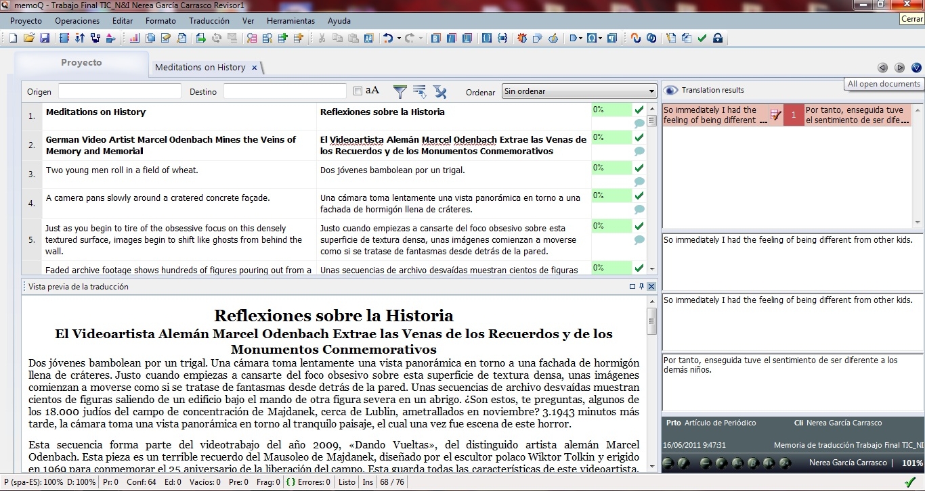Open the Herramientas menu

point(291,21)
